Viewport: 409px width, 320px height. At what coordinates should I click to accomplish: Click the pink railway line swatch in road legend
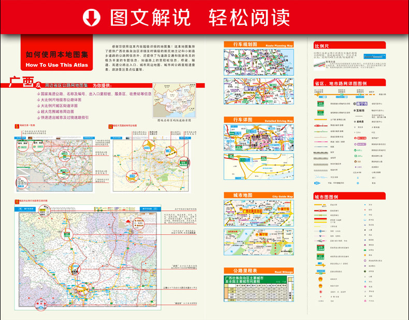(321, 142)
